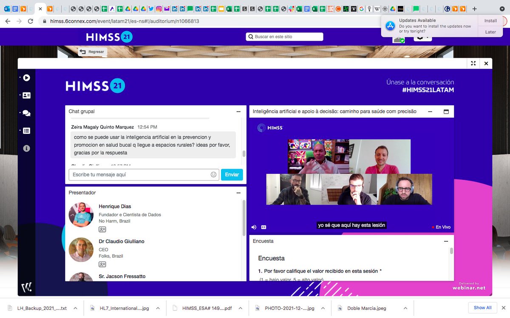This screenshot has width=510, height=318.
Task: Click the Presentador list scrollbar
Action: click(x=244, y=218)
